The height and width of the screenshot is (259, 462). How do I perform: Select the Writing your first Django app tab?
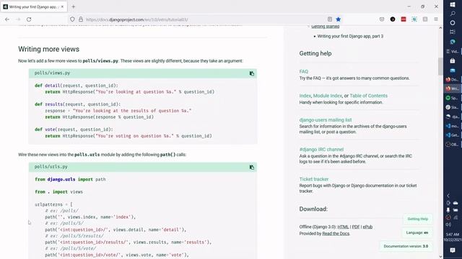pyautogui.click(x=34, y=6)
